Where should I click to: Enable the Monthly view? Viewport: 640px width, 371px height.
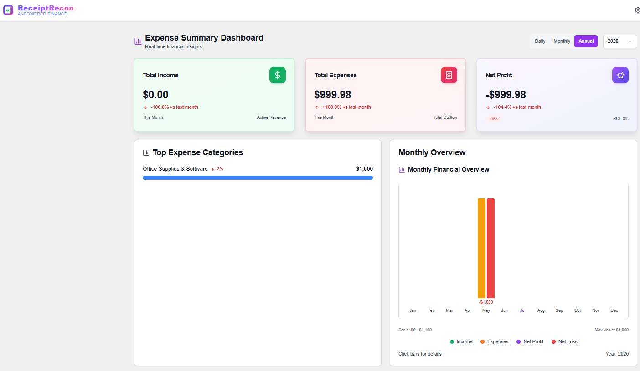tap(562, 41)
